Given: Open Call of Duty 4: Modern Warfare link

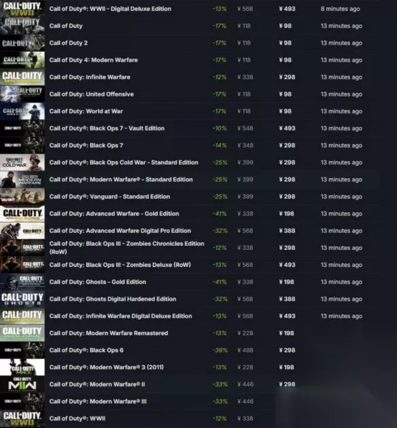Looking at the screenshot, I should point(93,60).
